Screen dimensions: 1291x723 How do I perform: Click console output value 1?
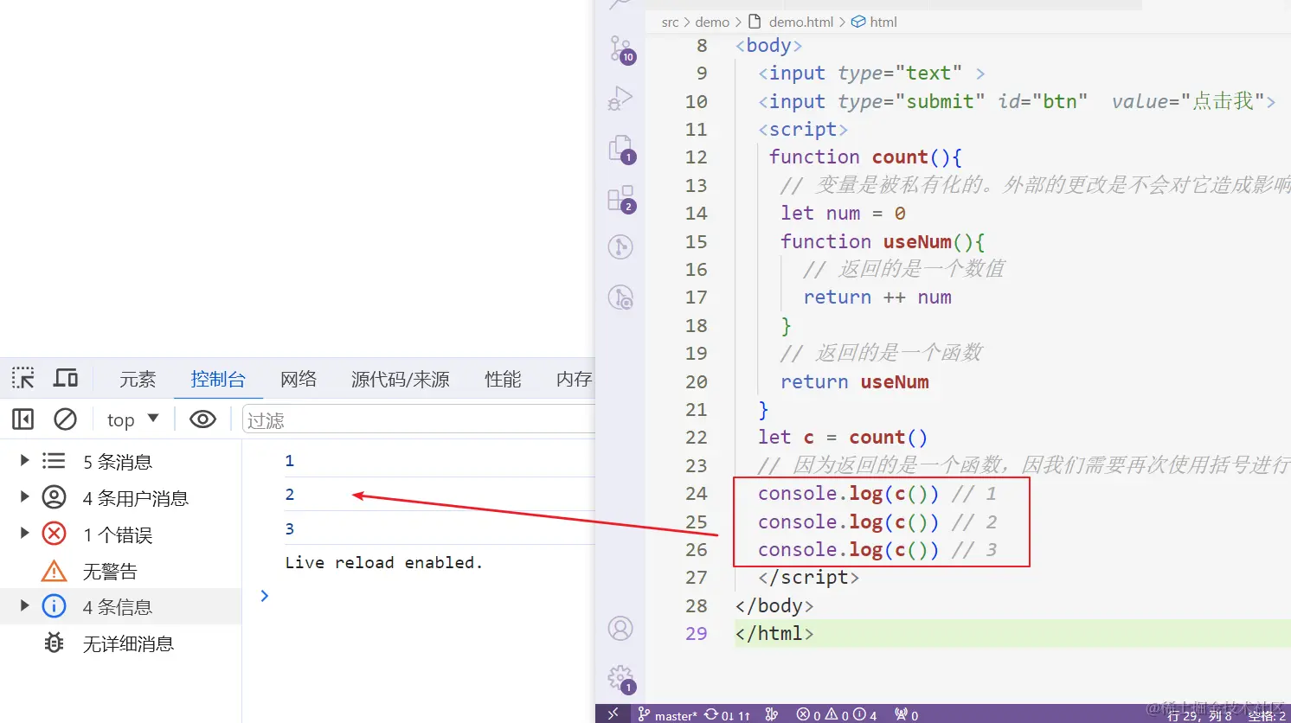click(290, 461)
